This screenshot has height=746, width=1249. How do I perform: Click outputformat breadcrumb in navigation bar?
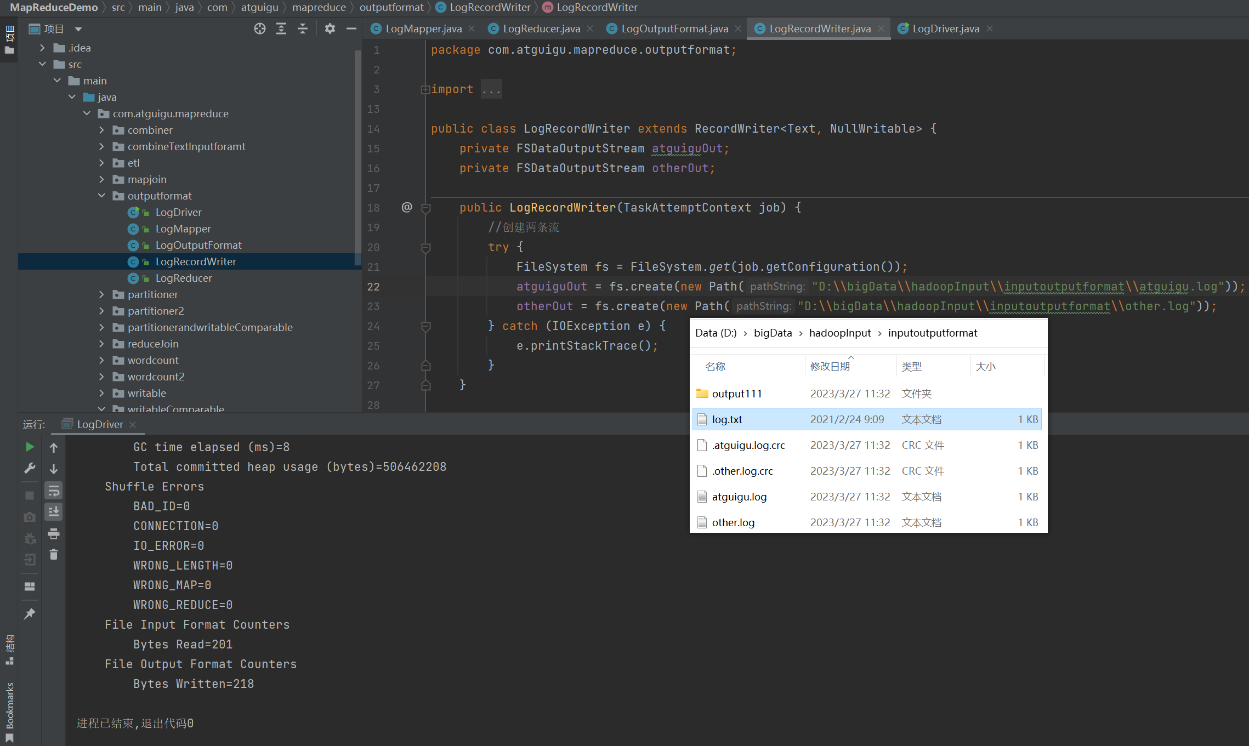coord(391,7)
